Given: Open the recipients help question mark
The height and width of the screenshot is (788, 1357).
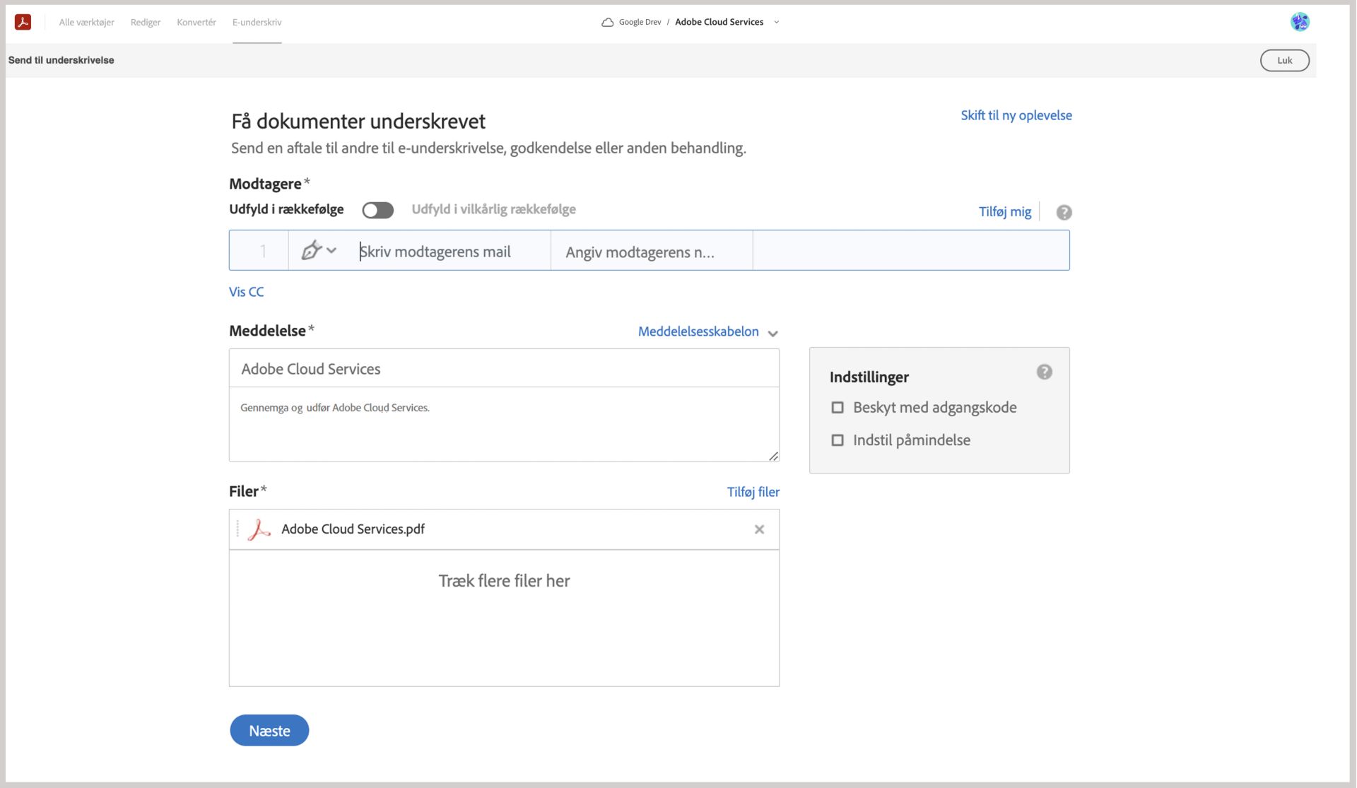Looking at the screenshot, I should click(x=1064, y=212).
